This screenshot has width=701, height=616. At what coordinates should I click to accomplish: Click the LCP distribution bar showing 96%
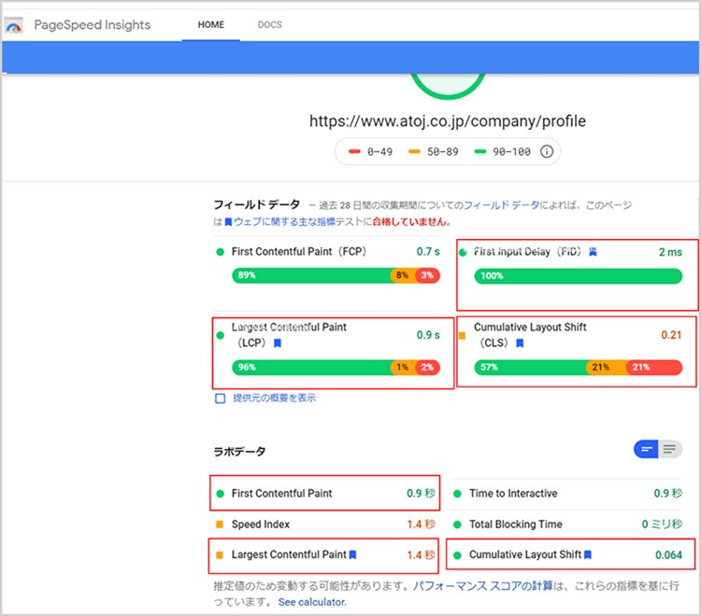[x=336, y=368]
